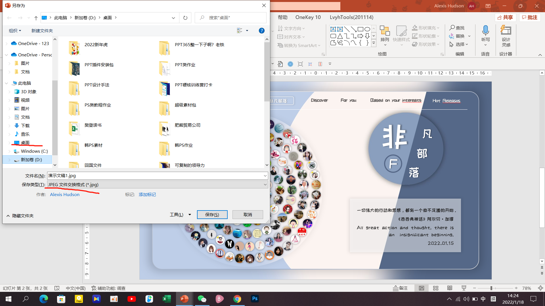This screenshot has width=545, height=306.
Task: Expand the Windows (C:) tree node
Action: (9, 151)
